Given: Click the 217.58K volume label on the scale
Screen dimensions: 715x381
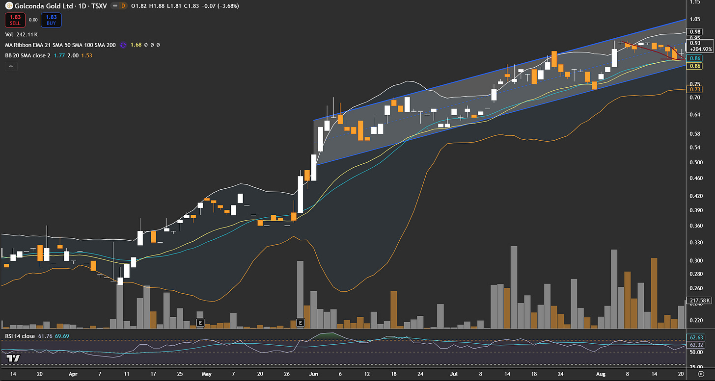Looking at the screenshot, I should pos(699,300).
